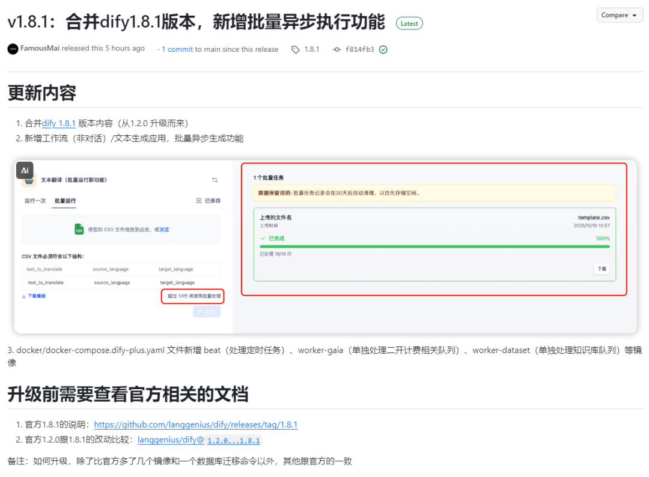Open the 1.8.1 tag link
Screen dimensions: 649x477
[312, 49]
